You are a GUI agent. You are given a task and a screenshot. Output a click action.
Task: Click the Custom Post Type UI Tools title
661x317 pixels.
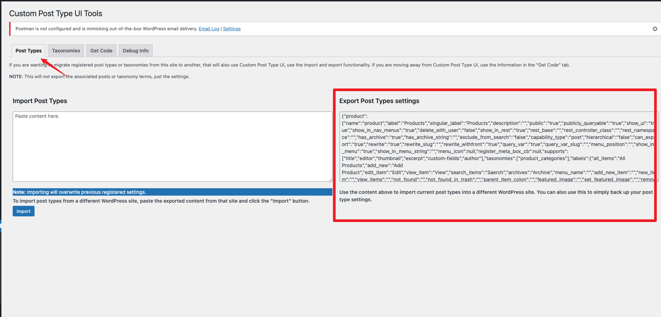(x=56, y=13)
